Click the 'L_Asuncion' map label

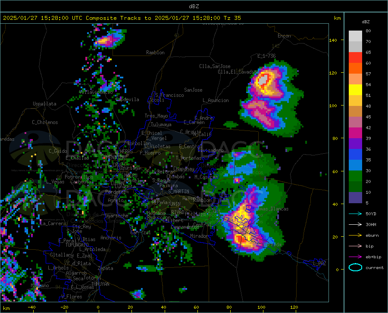216,100
